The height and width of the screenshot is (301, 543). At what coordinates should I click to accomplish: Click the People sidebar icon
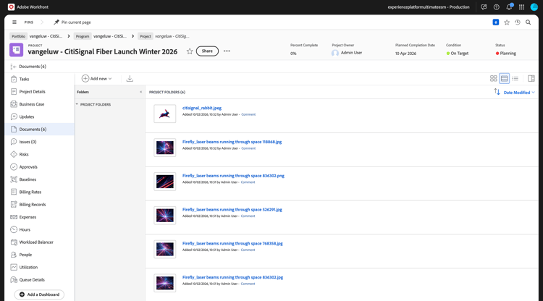(14, 255)
